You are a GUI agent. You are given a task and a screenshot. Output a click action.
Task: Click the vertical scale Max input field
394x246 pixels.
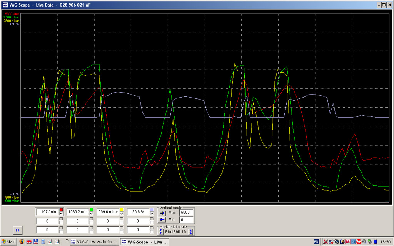[186, 213]
